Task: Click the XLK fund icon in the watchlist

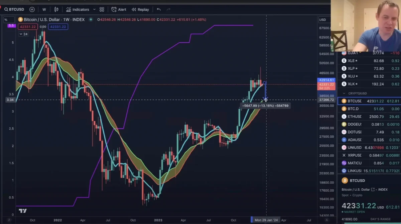Action: 344,84
